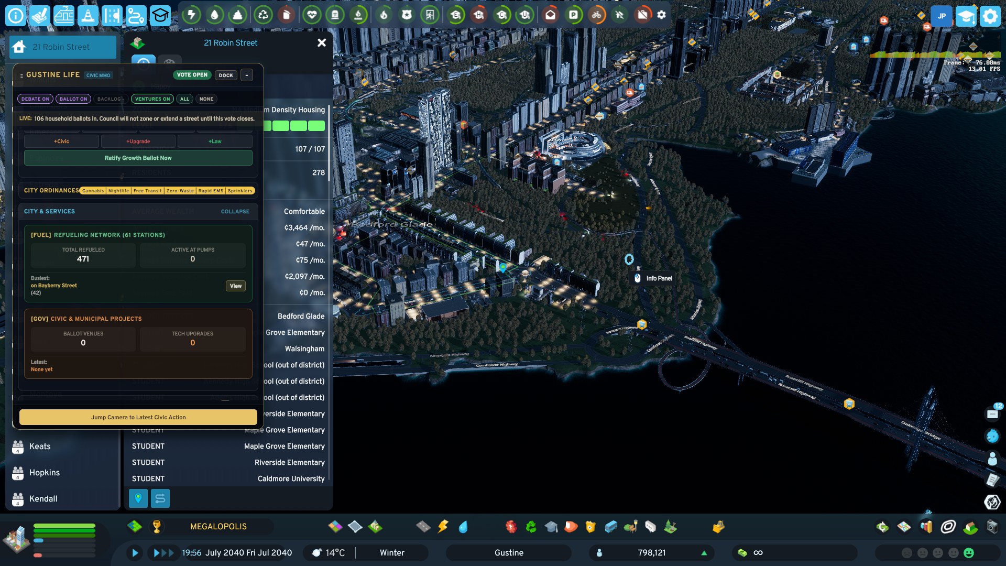Select the Transportation bus build tool
1006x566 pixels.
coord(611,526)
